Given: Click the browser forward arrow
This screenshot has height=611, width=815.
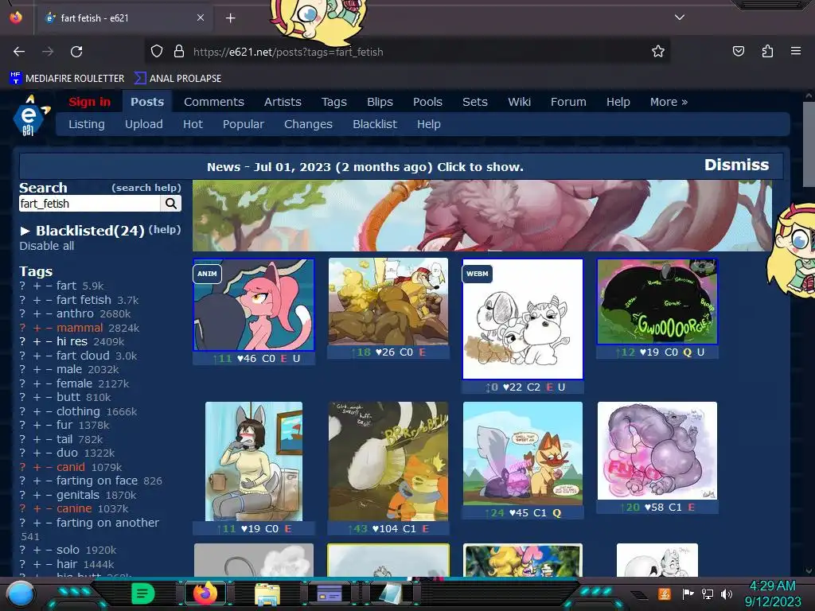Looking at the screenshot, I should coord(48,52).
